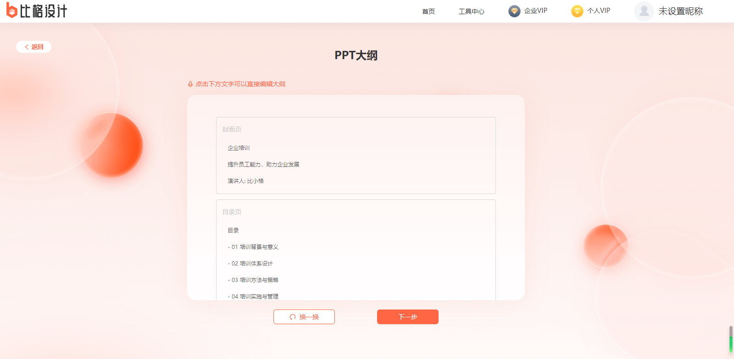Click the refresh icon in 换一换
734x359 pixels.
point(293,317)
